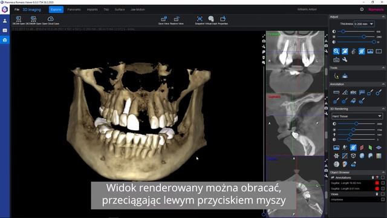This screenshot has height=218, width=387.
Task: Switch to the Surface tab
Action: (x=120, y=10)
